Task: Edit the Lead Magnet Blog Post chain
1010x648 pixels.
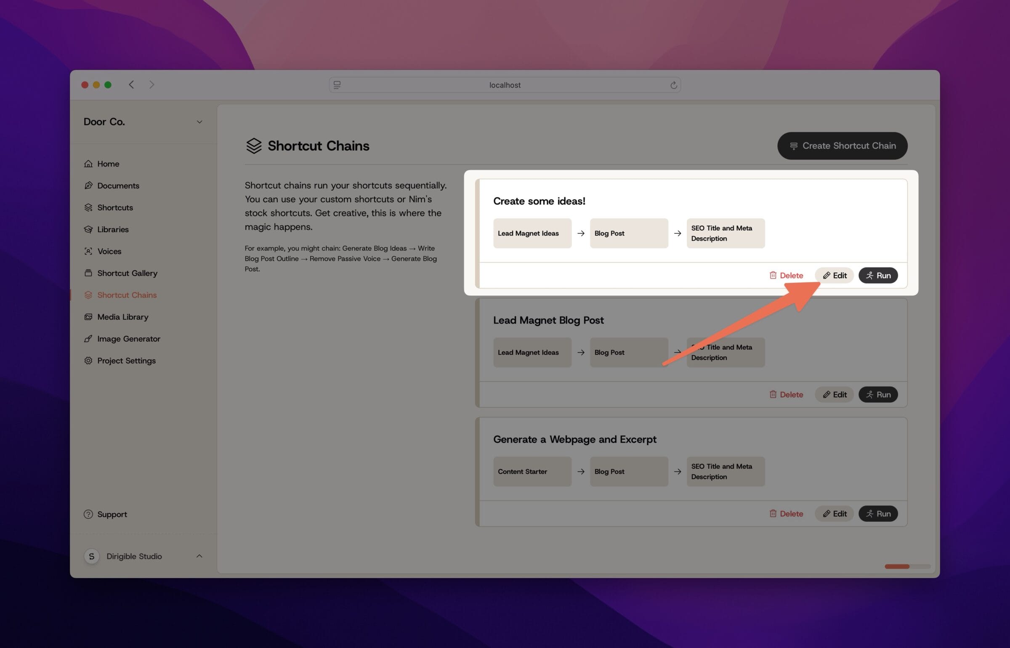Action: point(834,394)
